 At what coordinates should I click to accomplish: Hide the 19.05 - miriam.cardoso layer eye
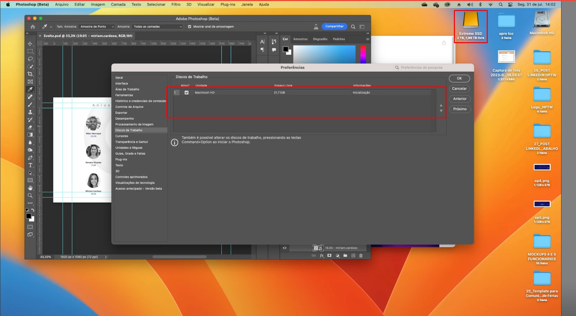pos(284,248)
